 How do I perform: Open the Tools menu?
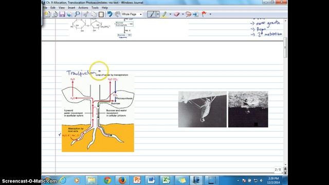coord(95,8)
